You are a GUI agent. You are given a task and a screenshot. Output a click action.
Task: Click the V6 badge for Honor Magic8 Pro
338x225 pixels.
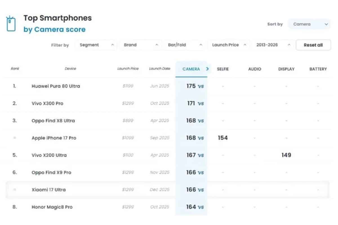pyautogui.click(x=201, y=207)
